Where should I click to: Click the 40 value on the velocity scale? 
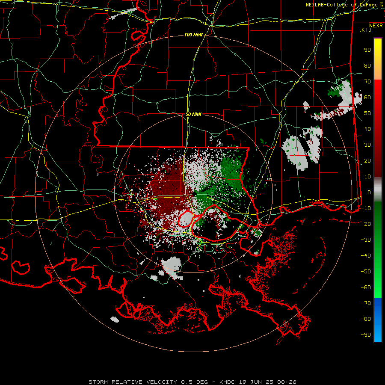point(367,129)
